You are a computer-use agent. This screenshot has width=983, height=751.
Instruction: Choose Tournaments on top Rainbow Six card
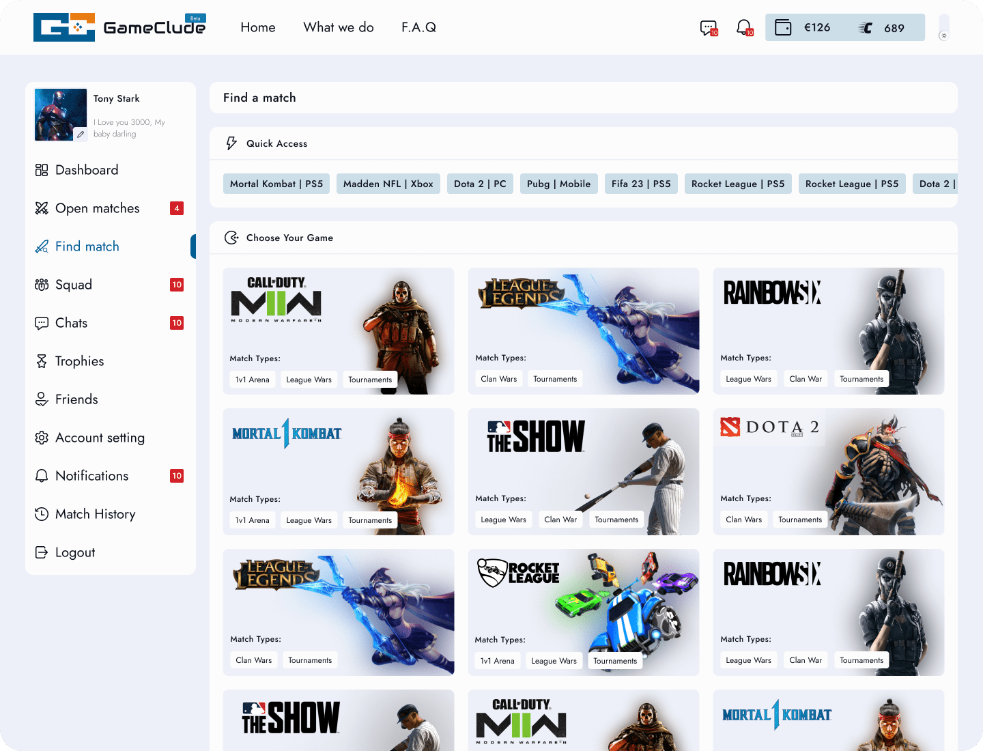(x=861, y=379)
